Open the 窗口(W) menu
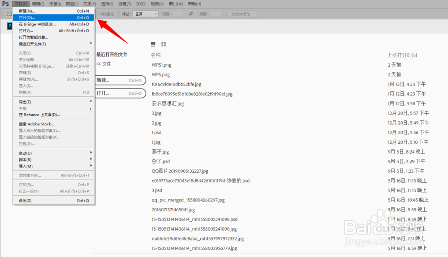The width and height of the screenshot is (448, 257). (176, 4)
